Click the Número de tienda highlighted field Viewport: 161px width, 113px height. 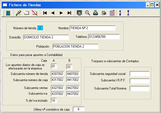click(x=40, y=28)
